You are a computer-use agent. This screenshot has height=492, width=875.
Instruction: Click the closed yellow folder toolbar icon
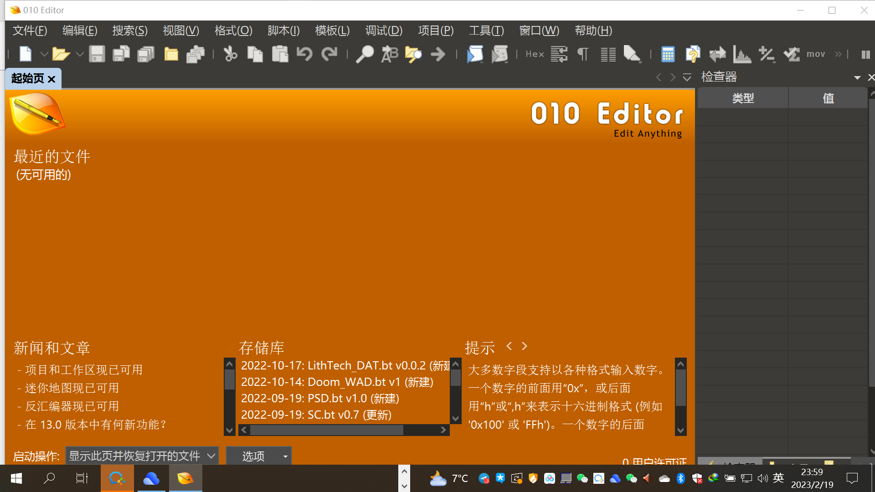171,54
